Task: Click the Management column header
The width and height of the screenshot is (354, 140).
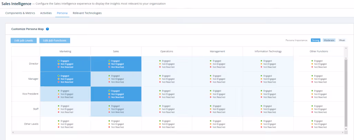Action: (217, 52)
